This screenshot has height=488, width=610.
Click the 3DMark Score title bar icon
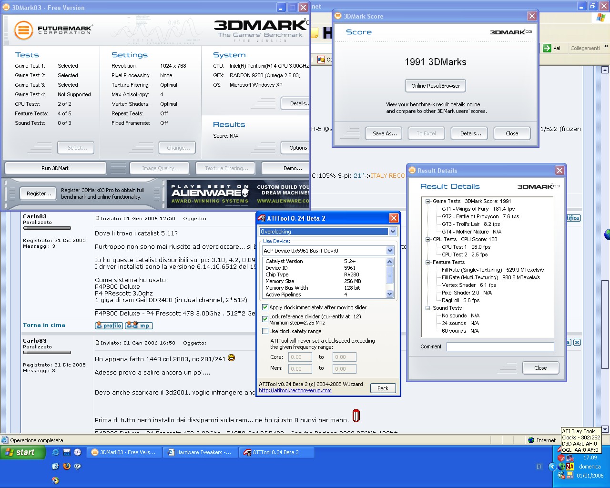[339, 16]
